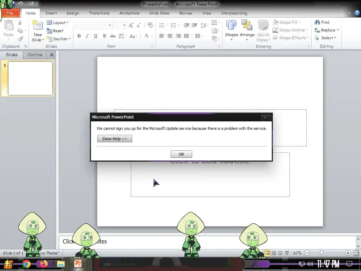Open the Shapes gallery
Screen dimensions: 361x271
(x=231, y=30)
